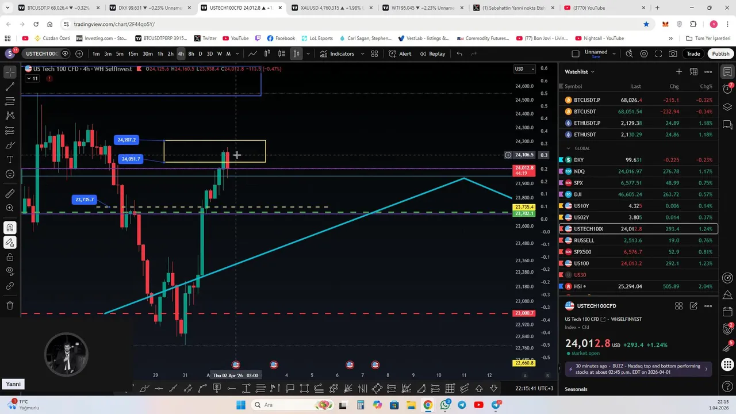
Task: Click the zoom in magnifier tool
Action: 10,208
